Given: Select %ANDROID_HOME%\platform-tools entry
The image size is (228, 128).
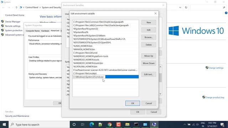Looking at the screenshot, I should point(105,56).
